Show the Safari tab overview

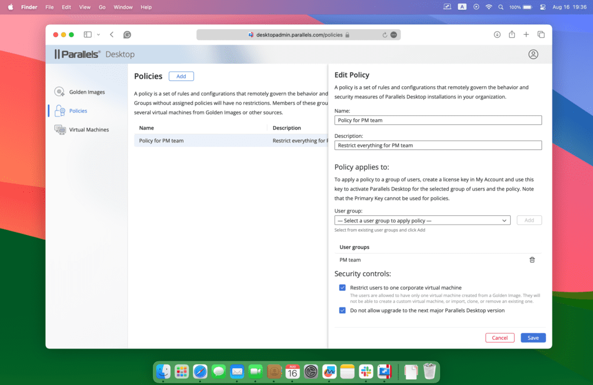[x=541, y=35]
